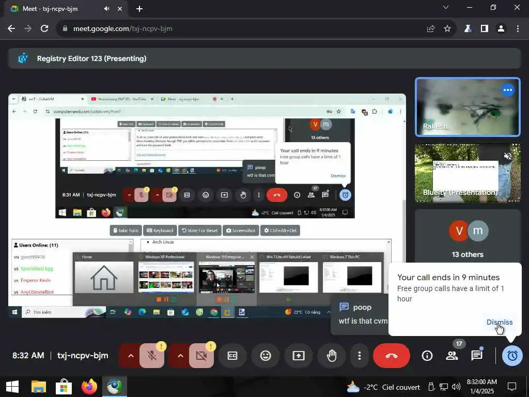The image size is (529, 397).
Task: Open network status tray icon
Action: click(443, 387)
